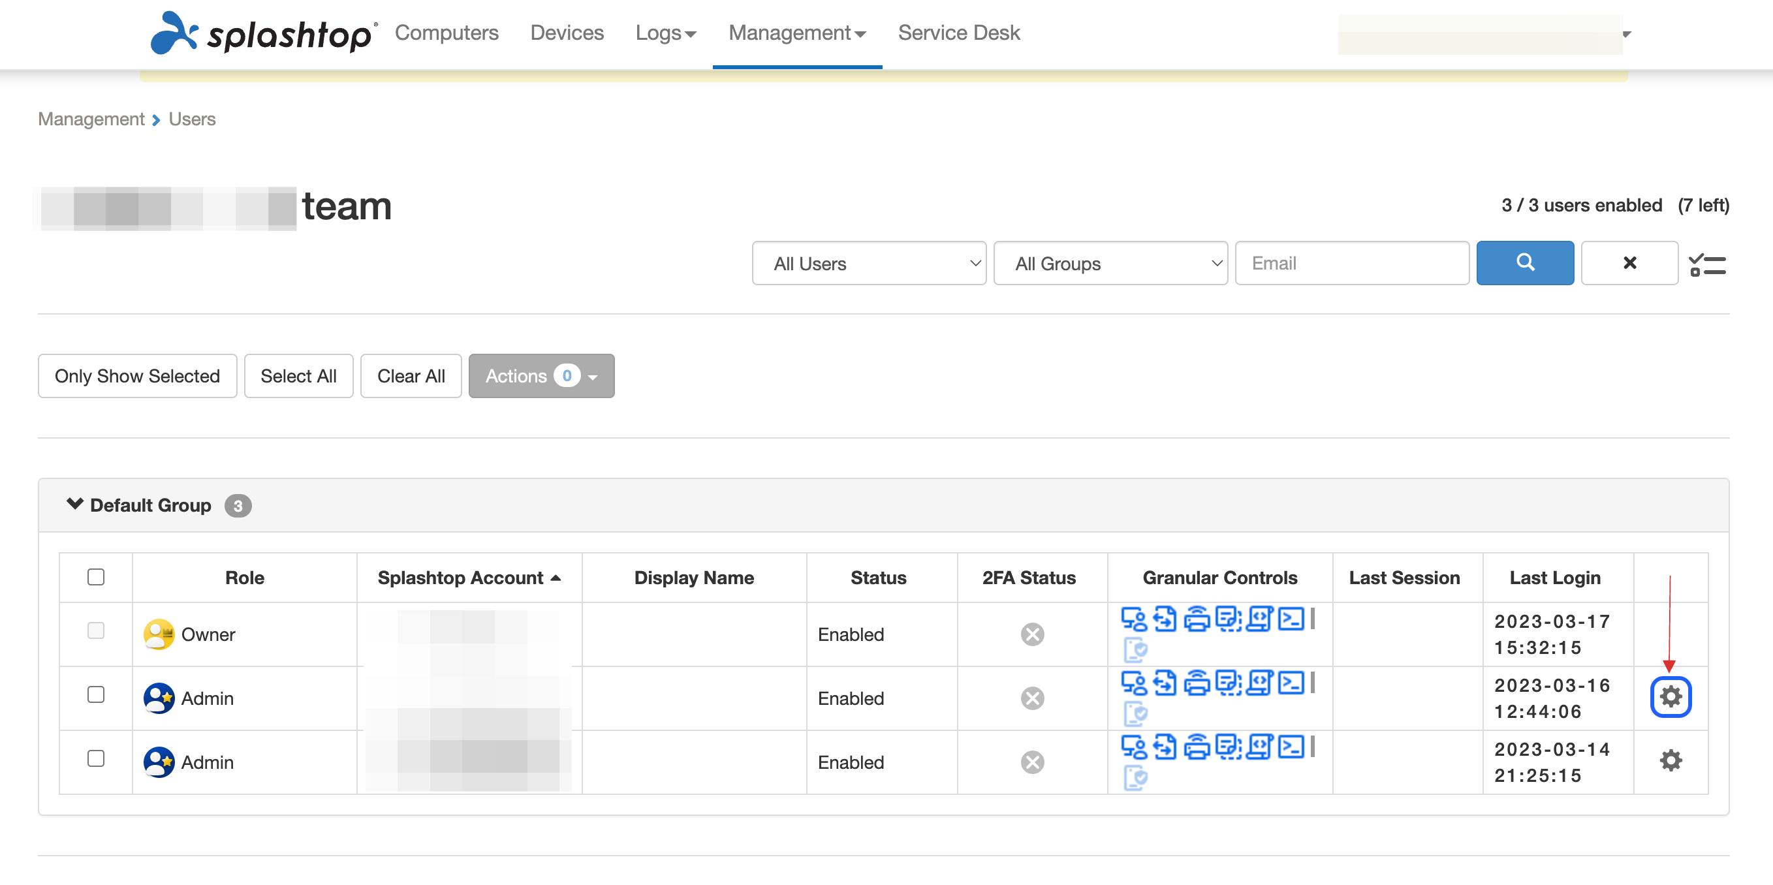Tick checkbox for Admin logged in 2023-03-16
The width and height of the screenshot is (1773, 885).
pyautogui.click(x=96, y=694)
